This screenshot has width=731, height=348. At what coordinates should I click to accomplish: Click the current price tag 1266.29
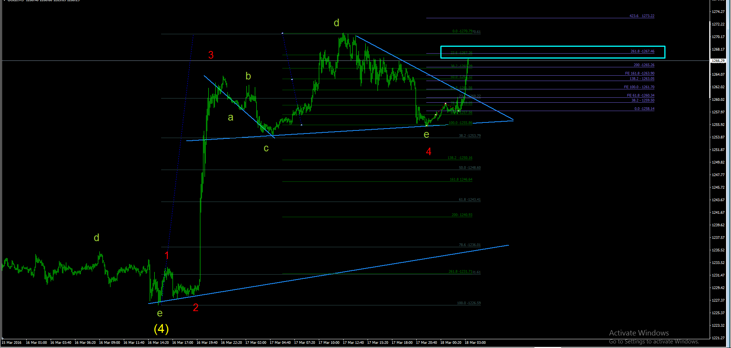click(x=718, y=61)
